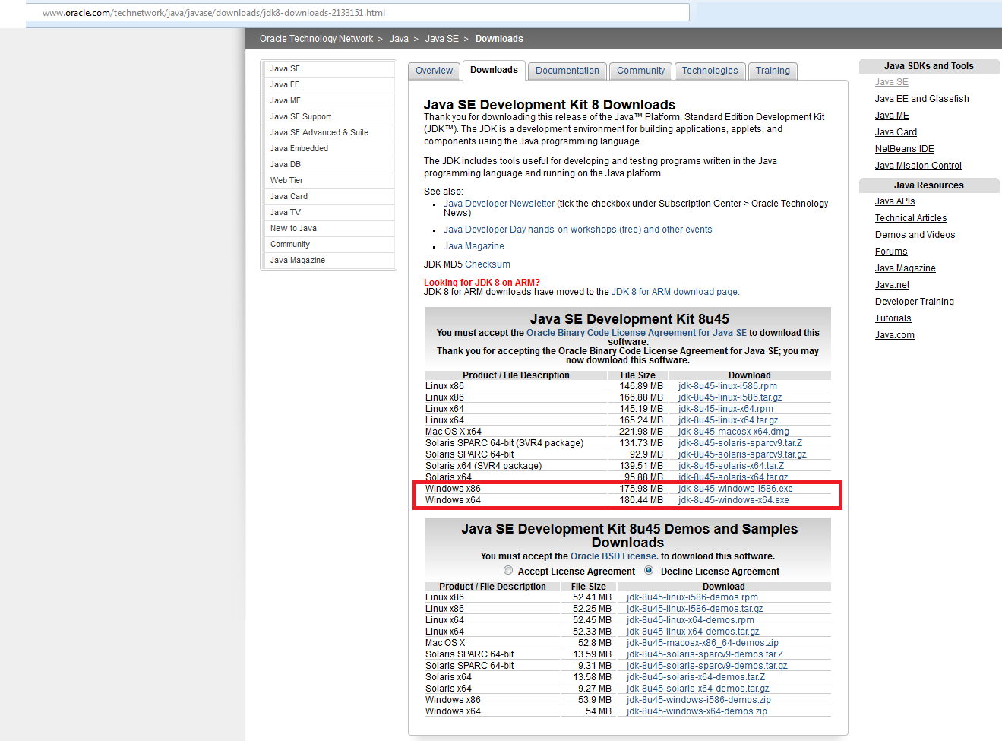1002x741 pixels.
Task: Open NetBeans IDE link
Action: [x=905, y=149]
